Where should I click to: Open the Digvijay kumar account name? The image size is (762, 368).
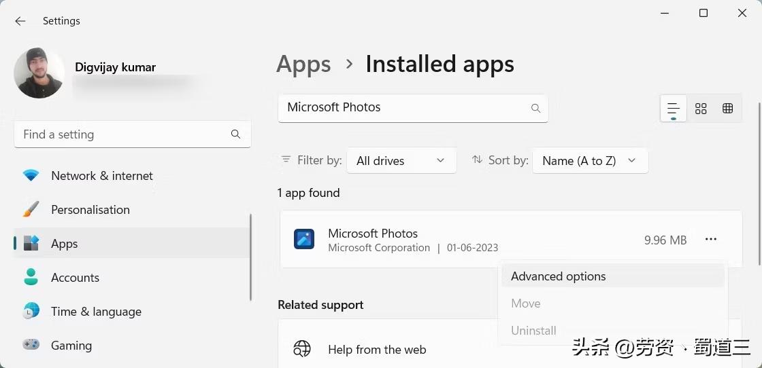tap(115, 67)
